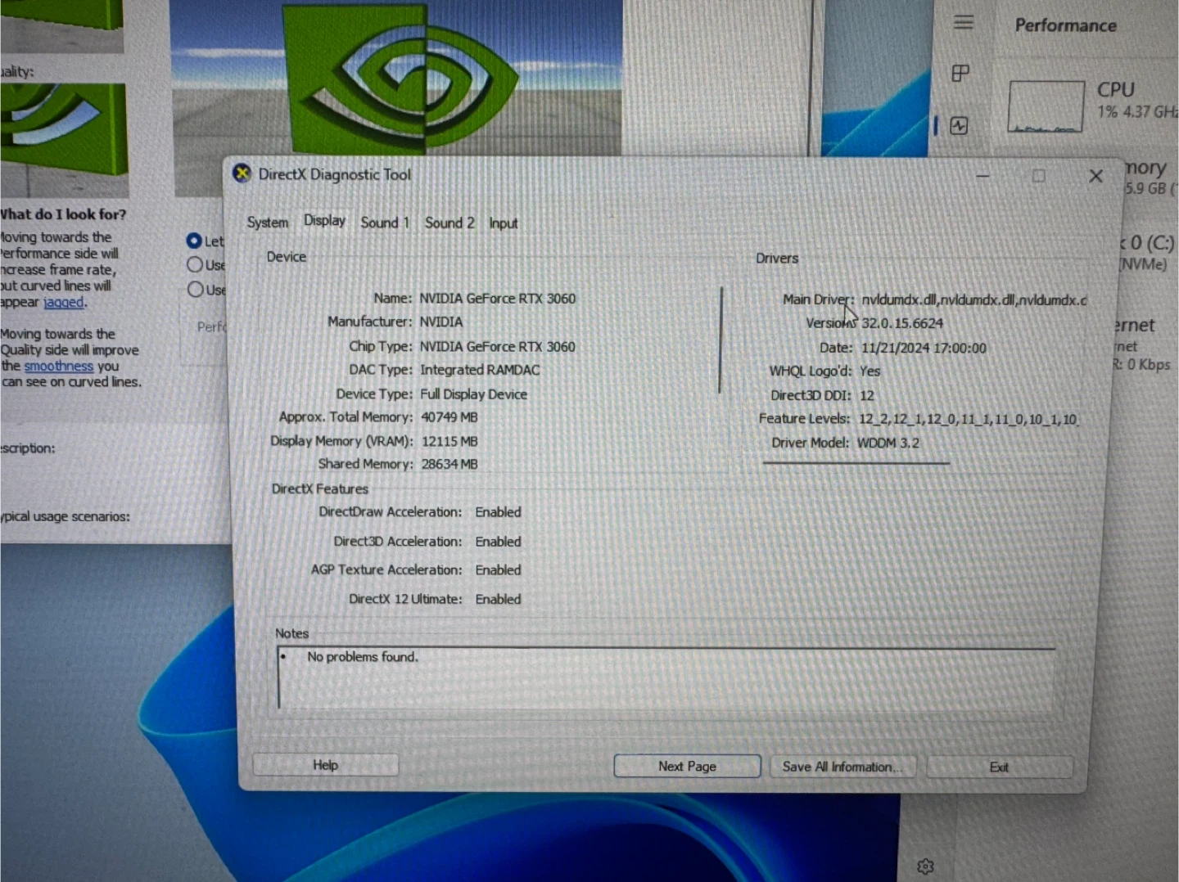The image size is (1179, 882).
Task: Open the 'jagged' link in NVIDIA panel
Action: click(64, 302)
